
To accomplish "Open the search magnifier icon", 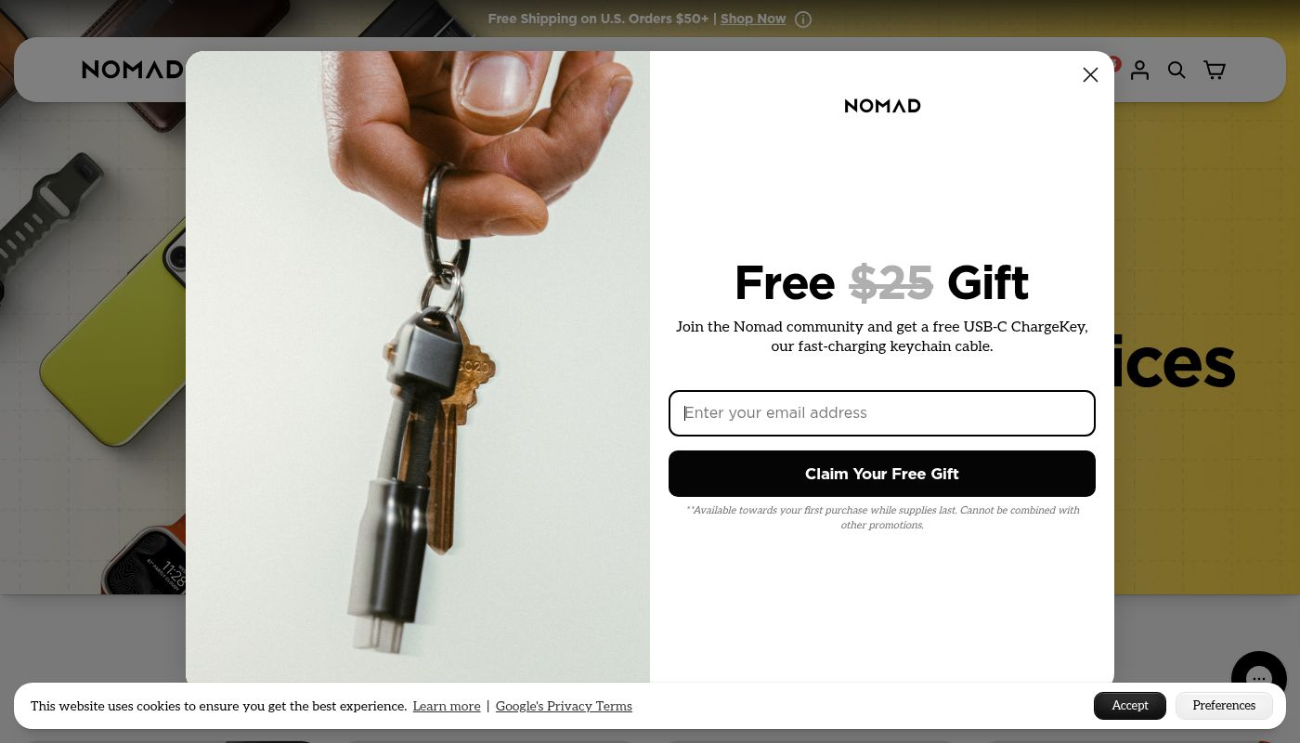I will [1176, 70].
